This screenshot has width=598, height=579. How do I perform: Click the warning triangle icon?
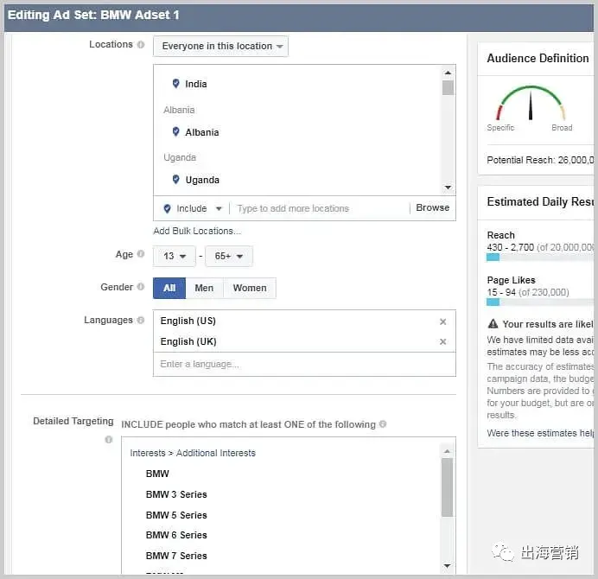click(493, 324)
